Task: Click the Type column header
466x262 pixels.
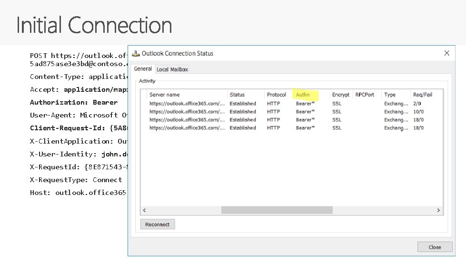Action: (x=396, y=95)
